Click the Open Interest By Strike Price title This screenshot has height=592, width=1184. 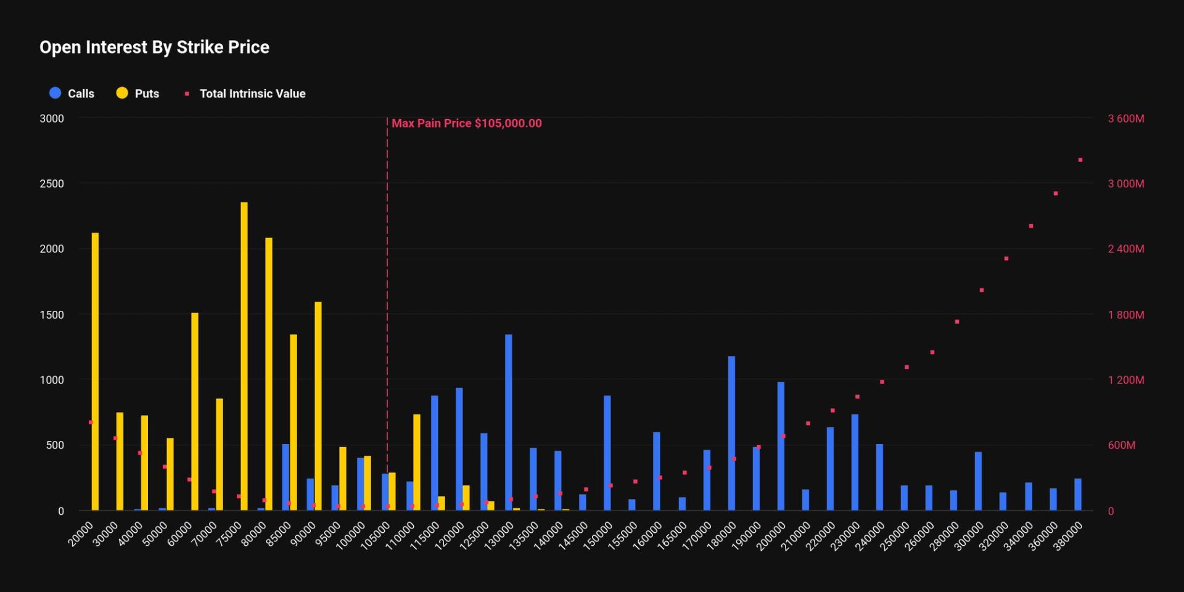[x=154, y=47]
